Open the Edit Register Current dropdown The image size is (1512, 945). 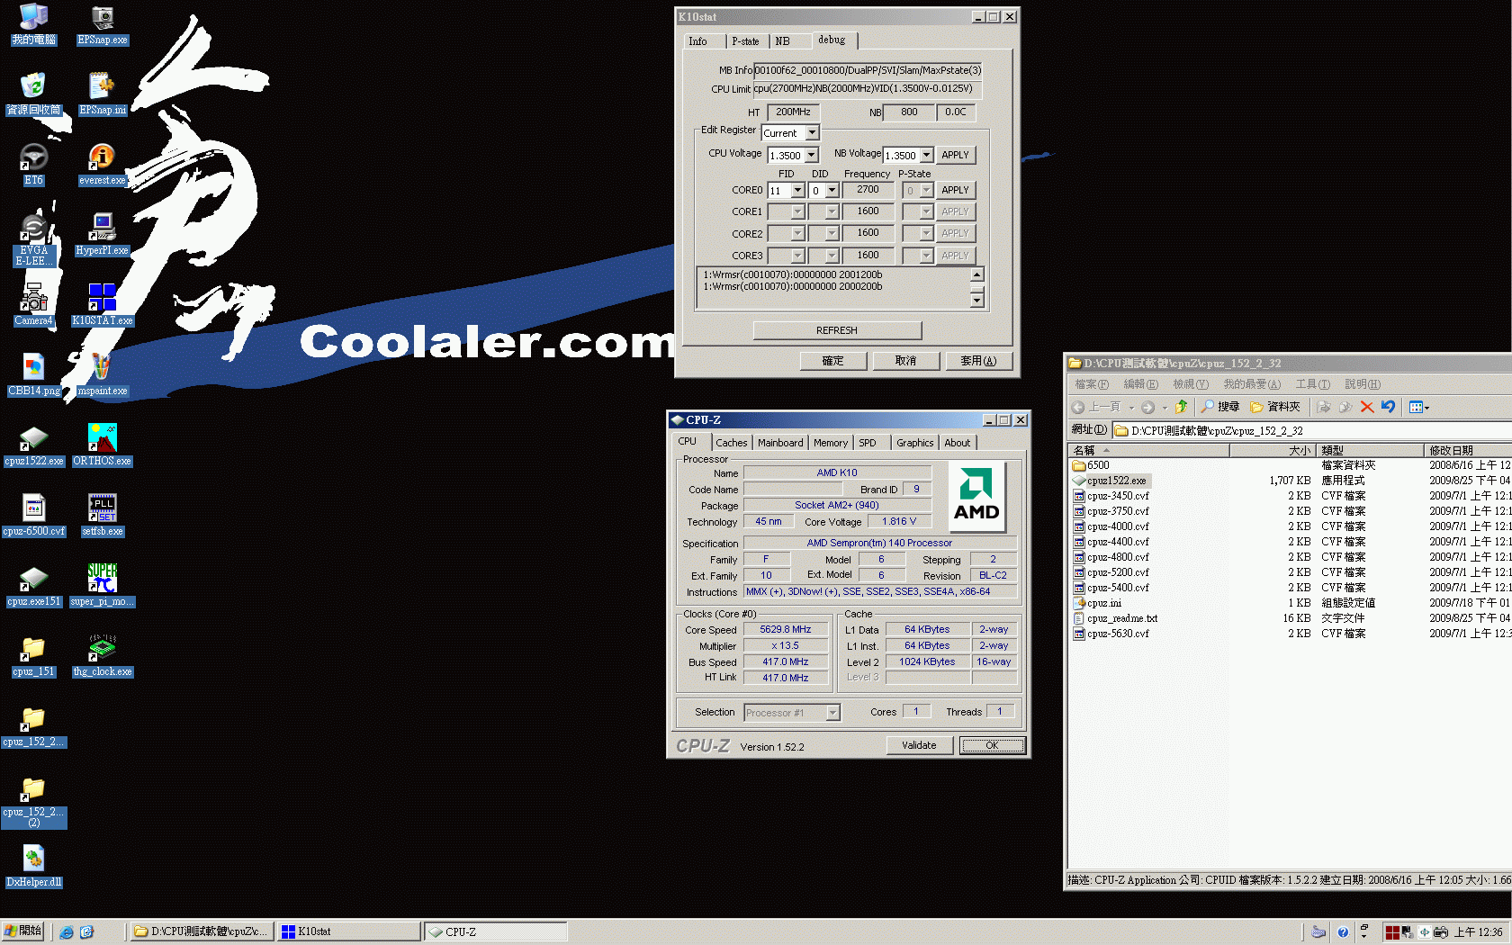pos(812,133)
